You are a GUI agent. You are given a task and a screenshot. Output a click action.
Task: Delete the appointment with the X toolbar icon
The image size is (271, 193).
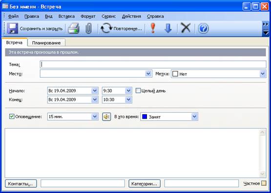point(186,28)
